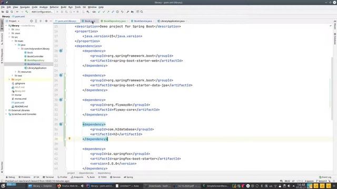Click the gutter icon beside the h2database dependency

(x=61, y=124)
